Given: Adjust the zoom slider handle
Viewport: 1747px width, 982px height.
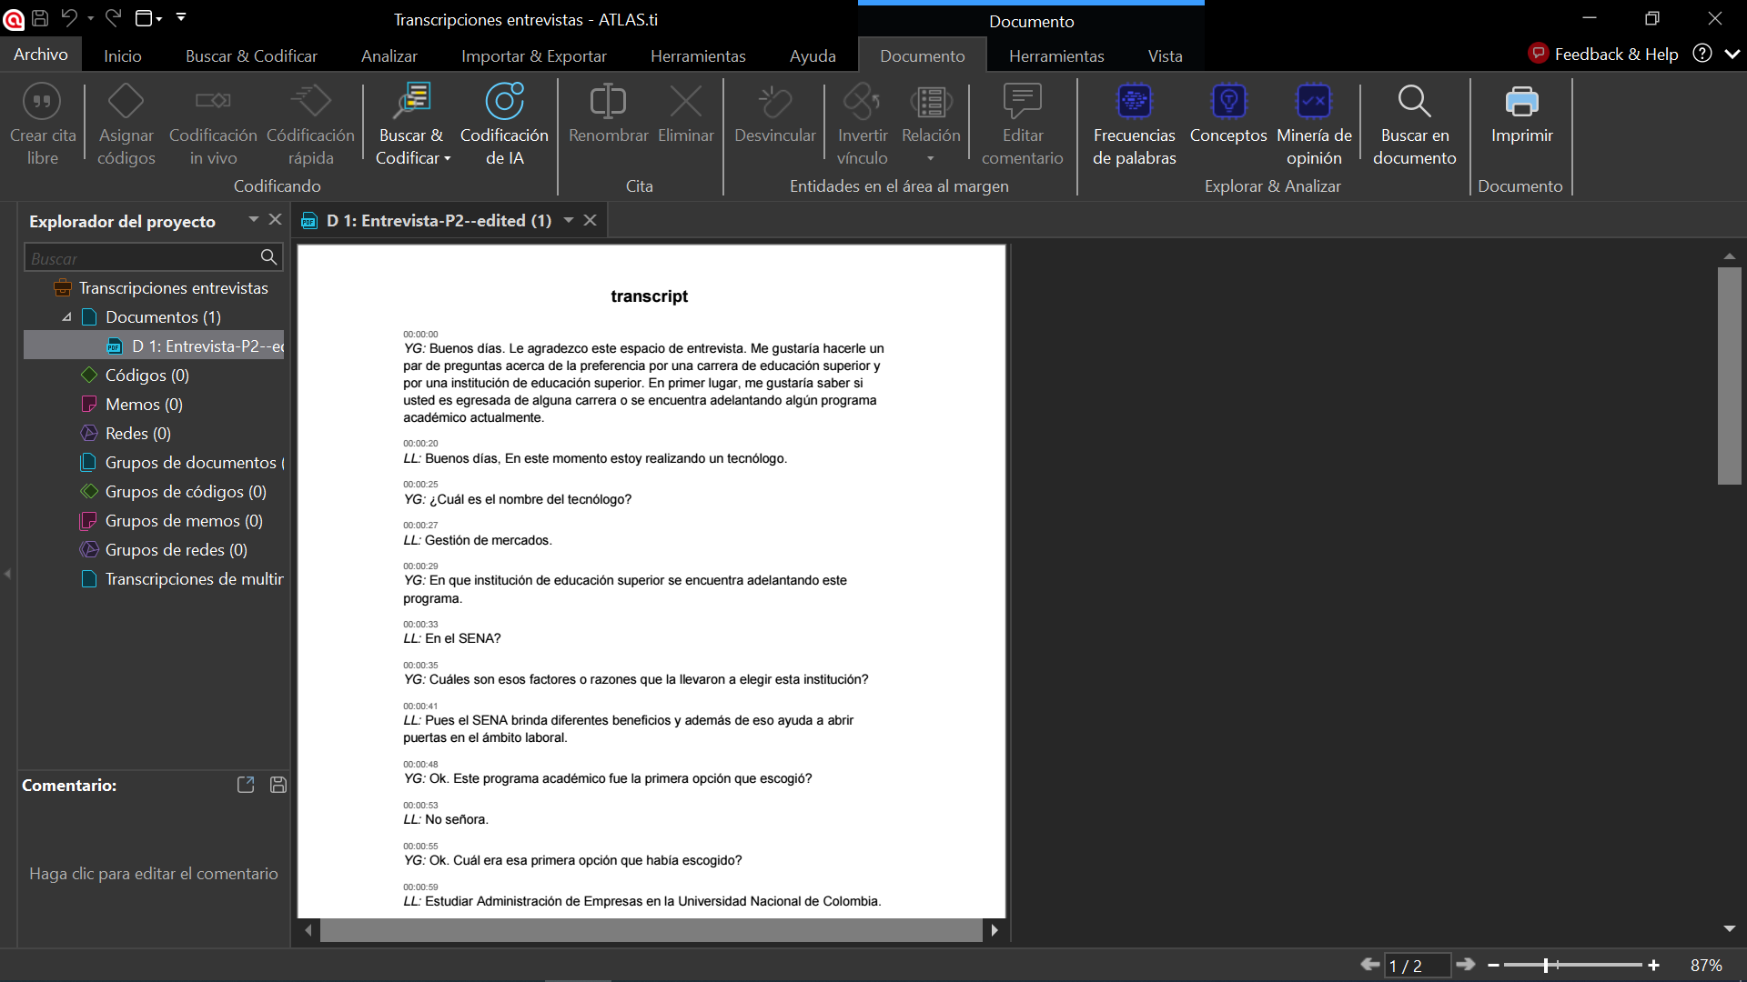Looking at the screenshot, I should [x=1546, y=966].
